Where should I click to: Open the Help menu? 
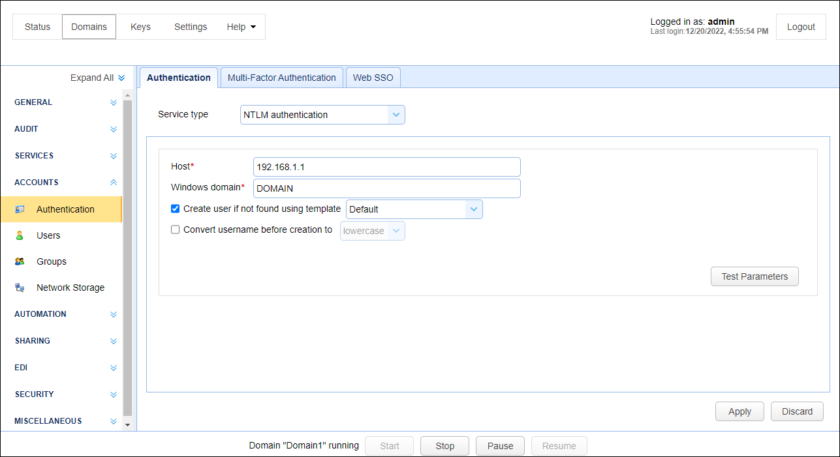pyautogui.click(x=241, y=27)
